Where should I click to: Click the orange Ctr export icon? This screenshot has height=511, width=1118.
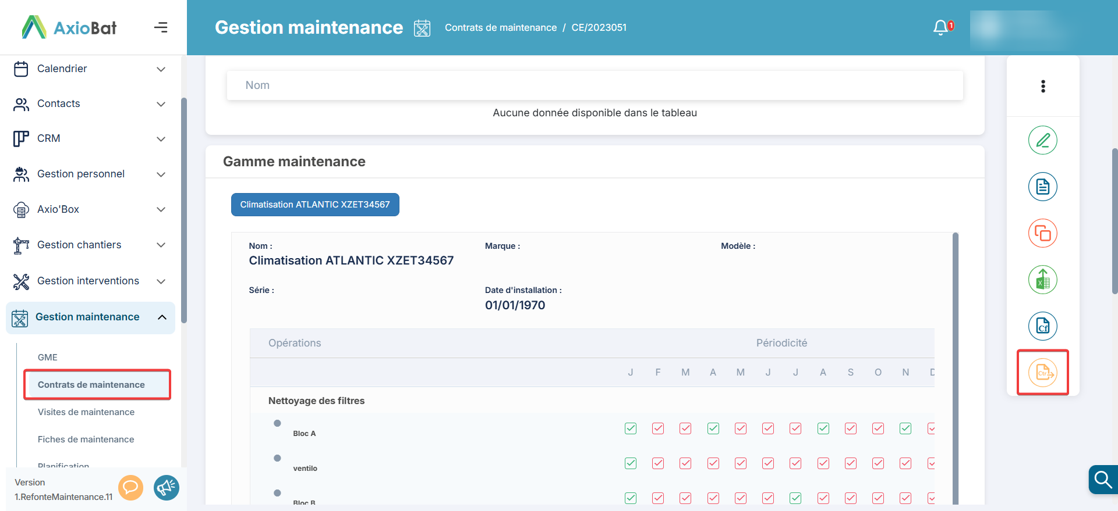[1042, 373]
